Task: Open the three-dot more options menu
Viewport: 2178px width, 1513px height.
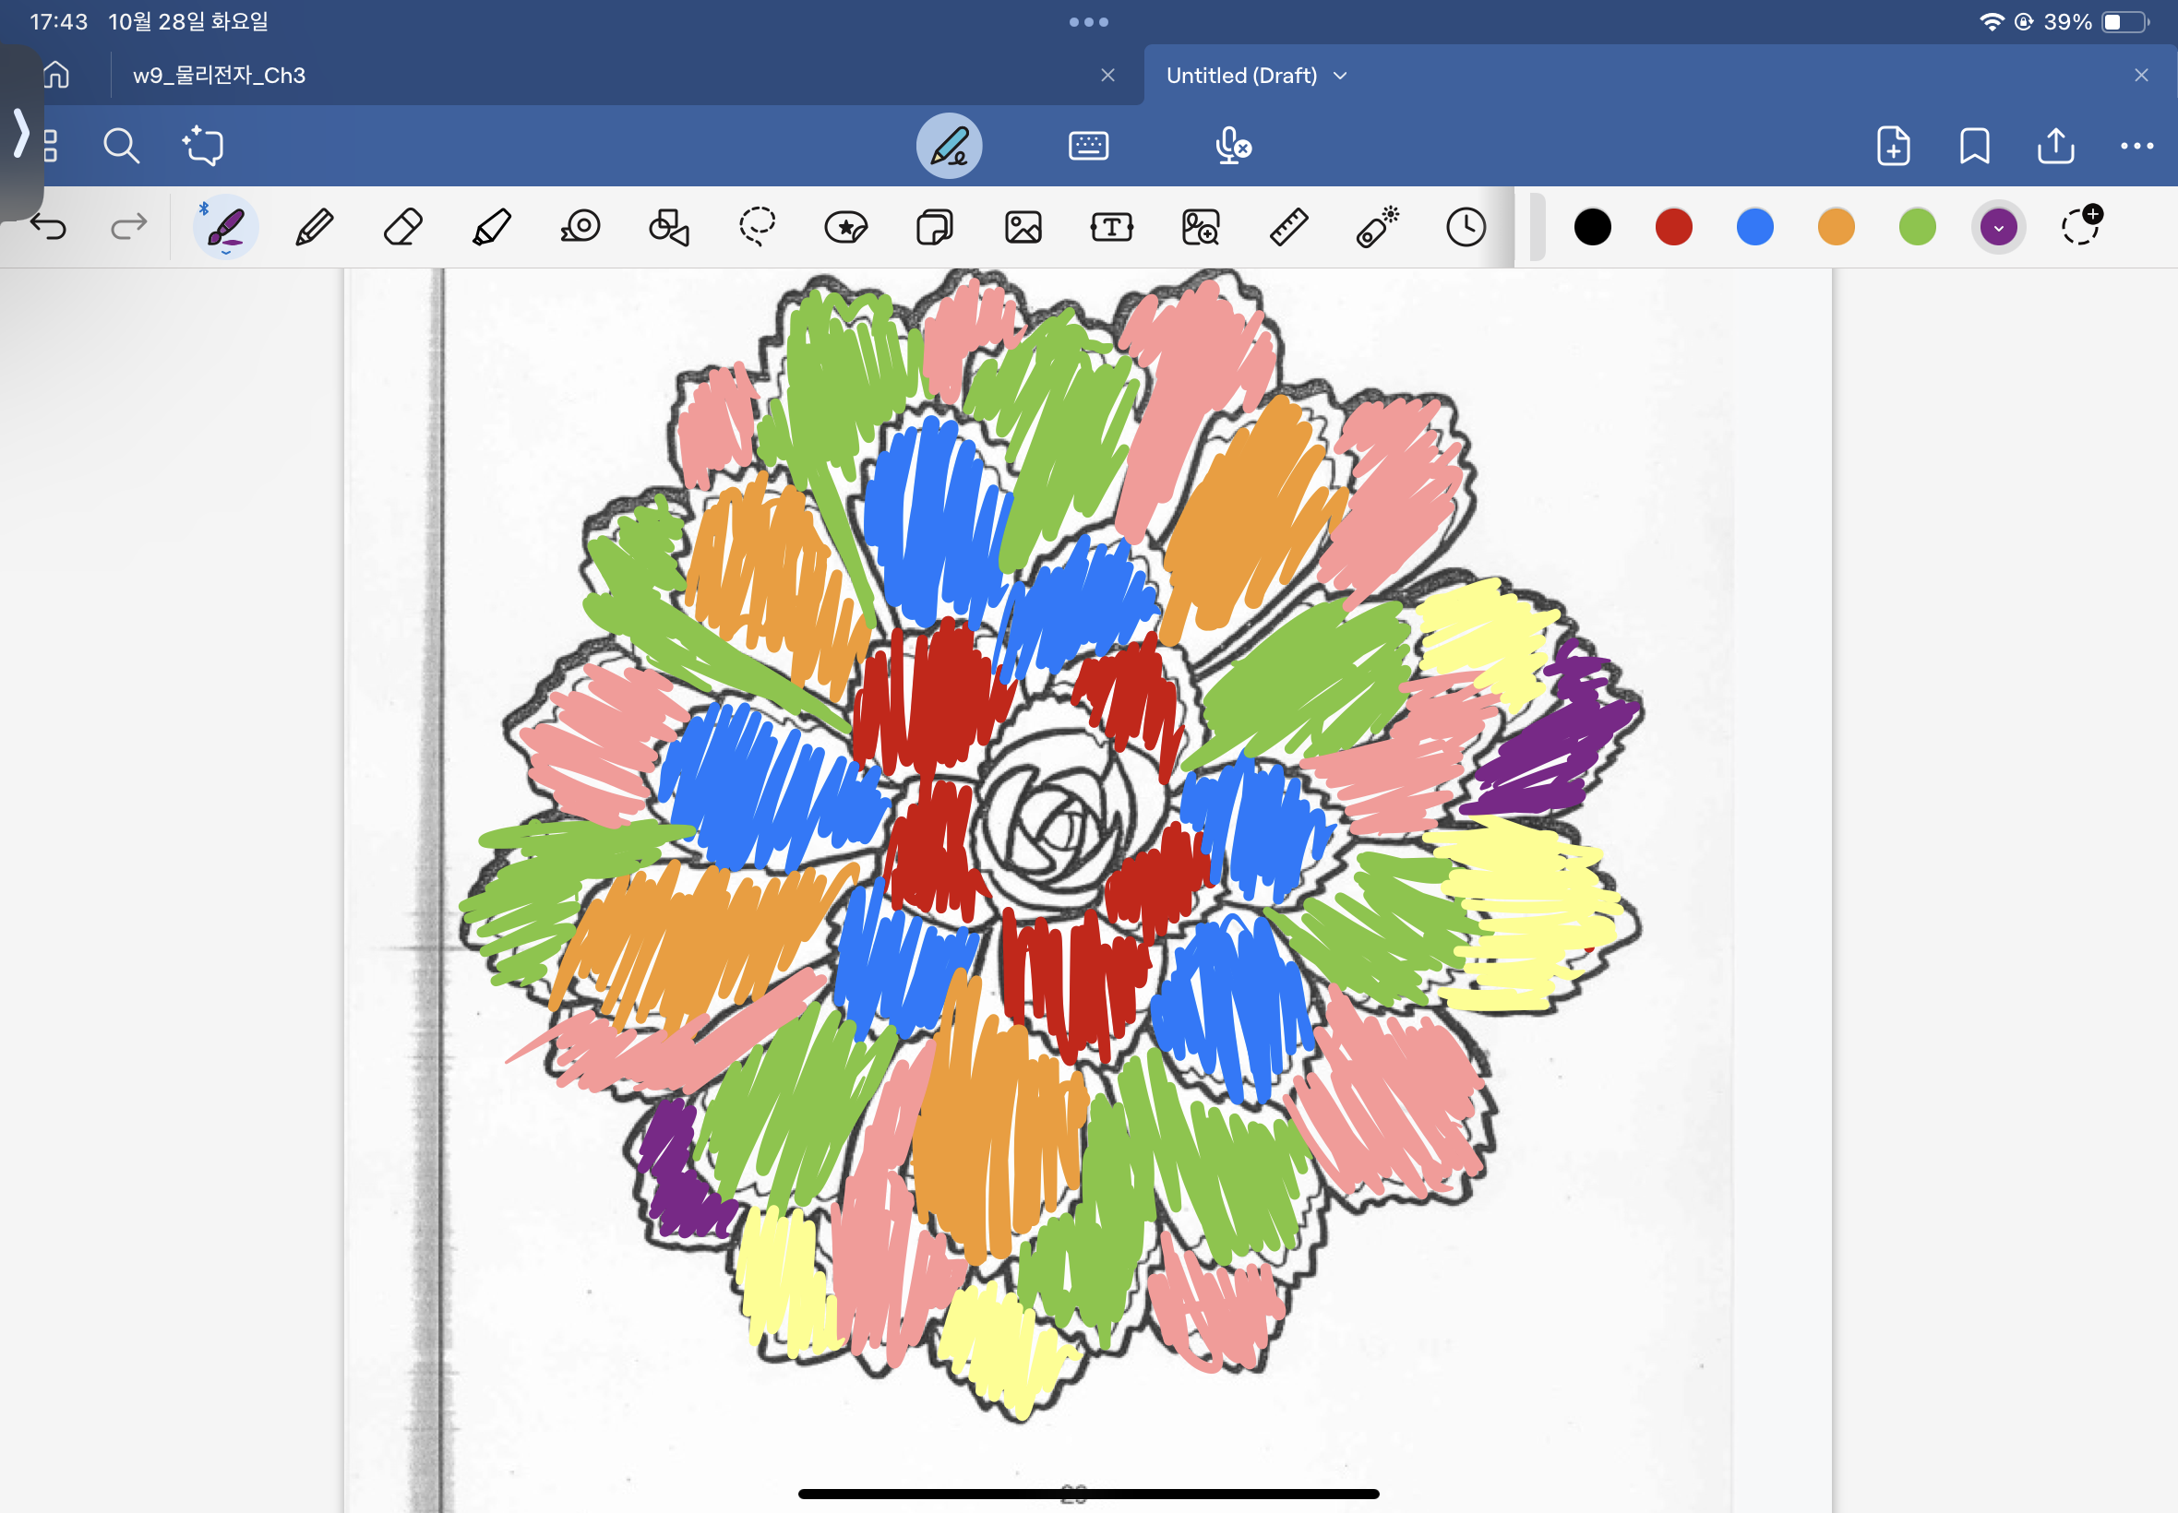Action: pyautogui.click(x=2136, y=146)
